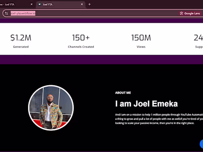The width and height of the screenshot is (203, 152).
Task: Click the 'Channels Created' label
Action: [81, 47]
